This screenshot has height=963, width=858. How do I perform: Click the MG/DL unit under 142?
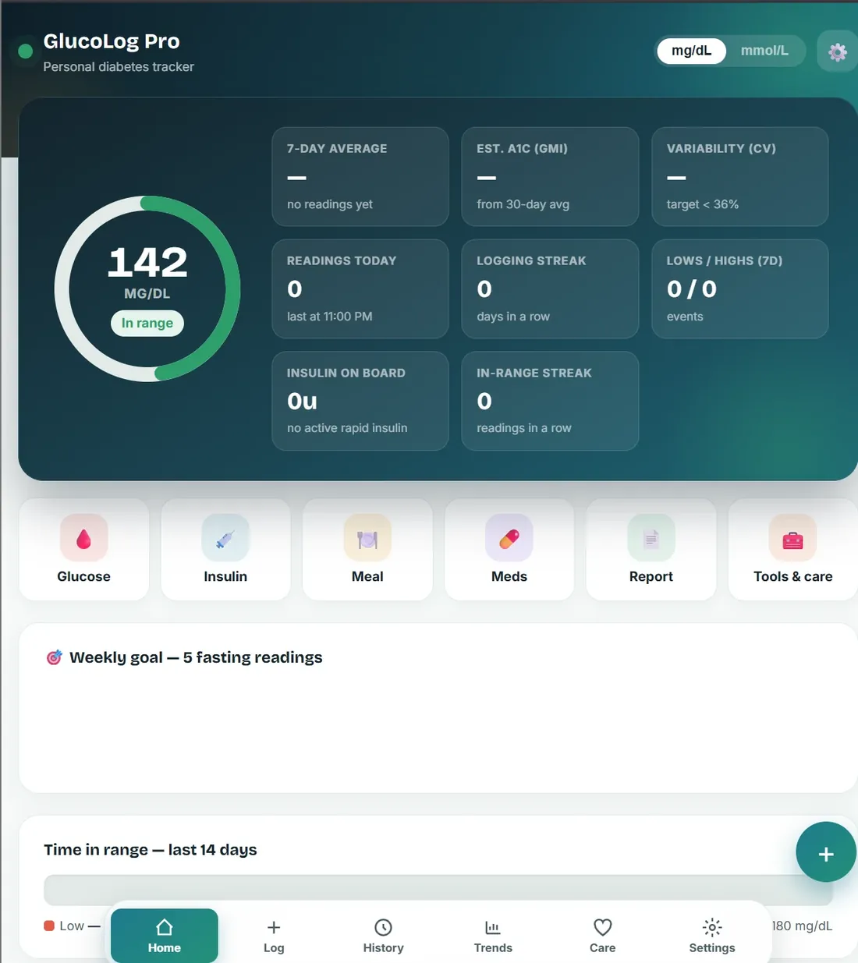147,294
